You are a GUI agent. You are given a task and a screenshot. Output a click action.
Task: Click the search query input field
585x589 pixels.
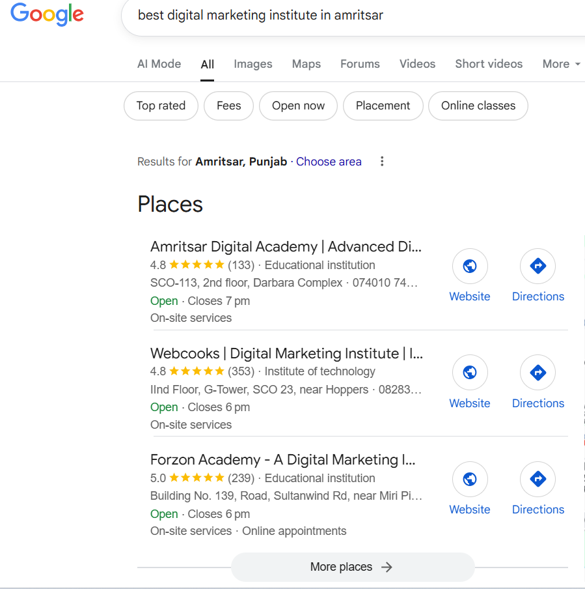[x=353, y=16]
